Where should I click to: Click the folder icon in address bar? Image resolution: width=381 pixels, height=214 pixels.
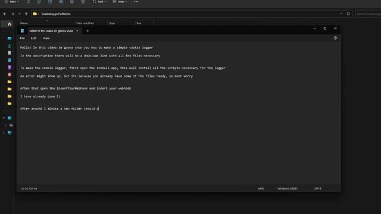[x=35, y=14]
